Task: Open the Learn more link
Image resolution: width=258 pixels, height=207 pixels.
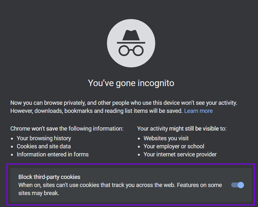Action: click(198, 111)
